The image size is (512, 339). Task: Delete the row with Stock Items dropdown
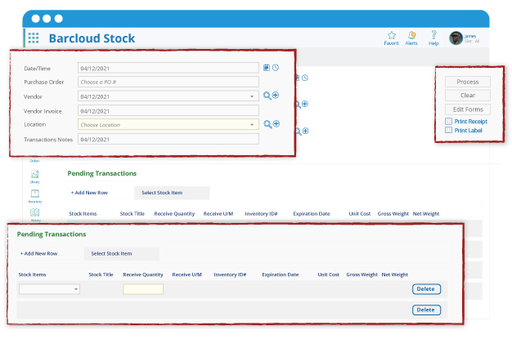[x=426, y=289]
